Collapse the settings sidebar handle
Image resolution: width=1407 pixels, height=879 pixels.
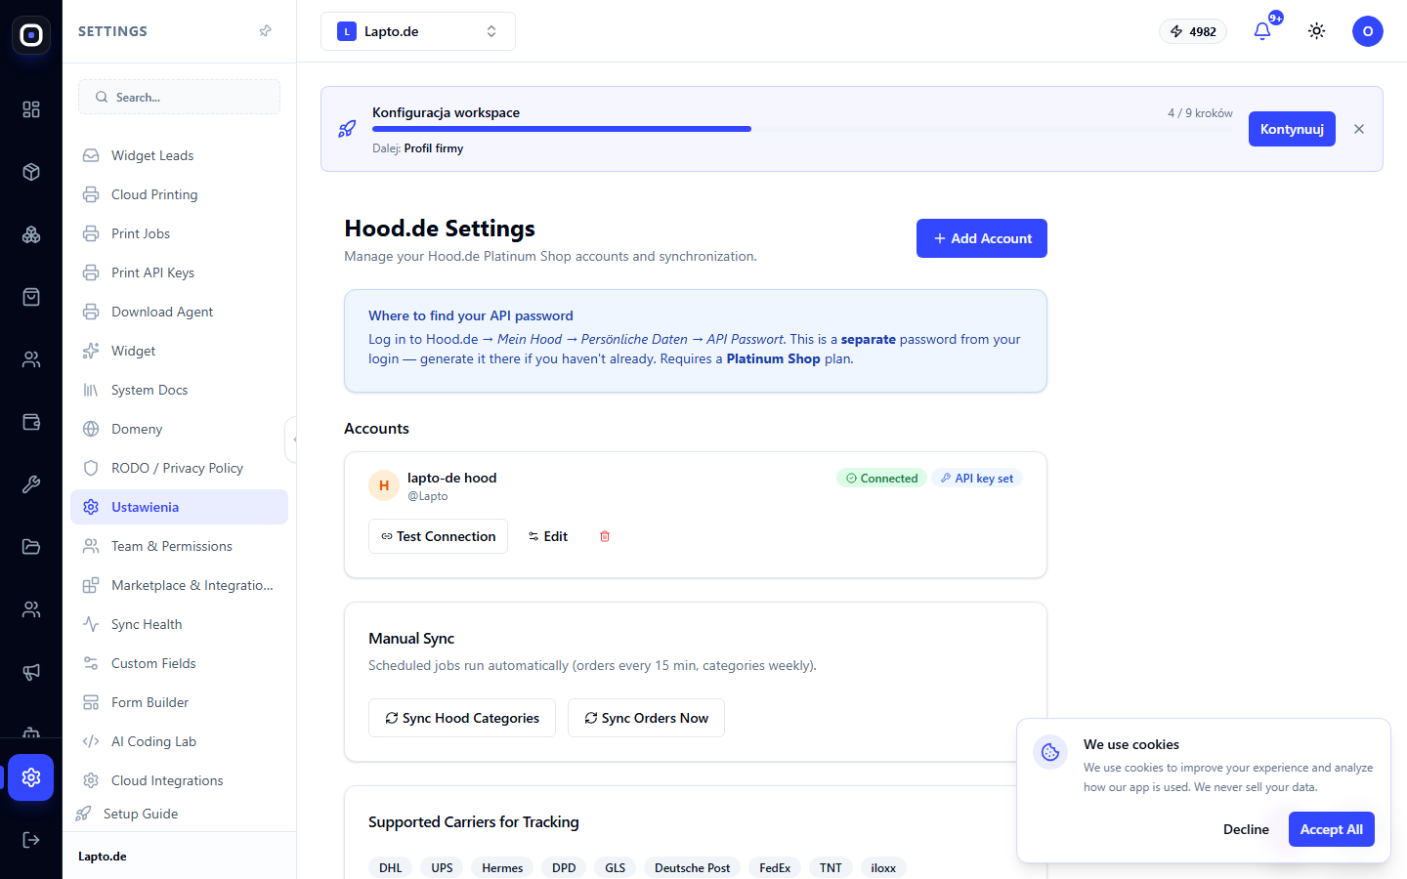[291, 439]
